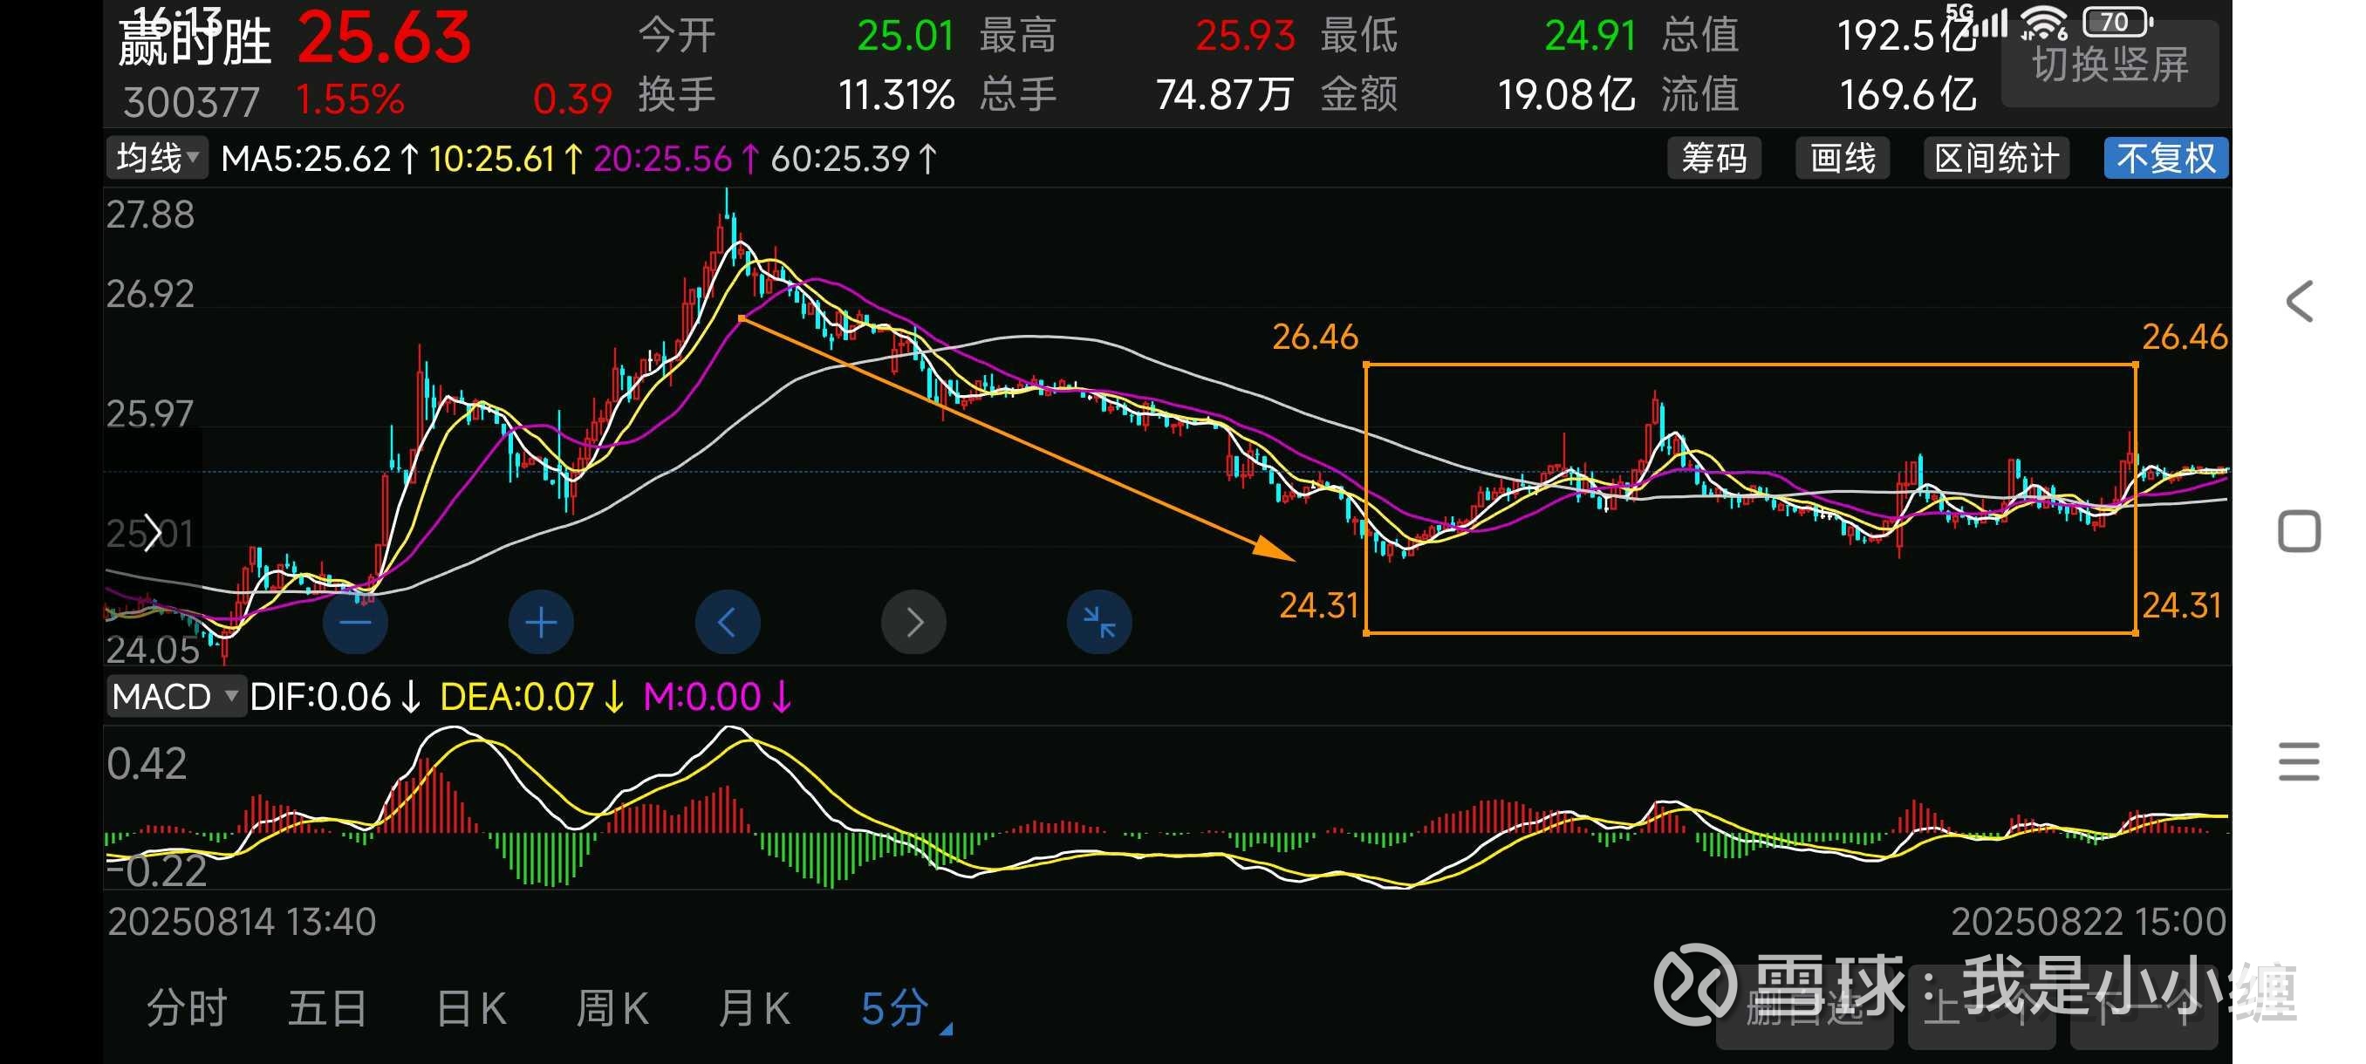Screen dimensions: 2366x1064
Task: Select the 画线 drawing tool
Action: click(x=1843, y=158)
